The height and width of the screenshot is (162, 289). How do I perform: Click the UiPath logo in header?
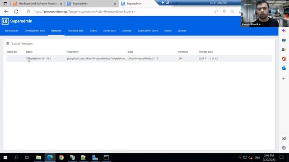5,21
